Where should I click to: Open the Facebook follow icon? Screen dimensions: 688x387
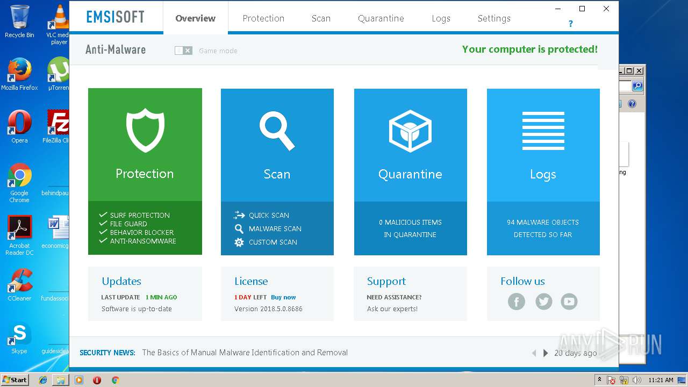[517, 302]
